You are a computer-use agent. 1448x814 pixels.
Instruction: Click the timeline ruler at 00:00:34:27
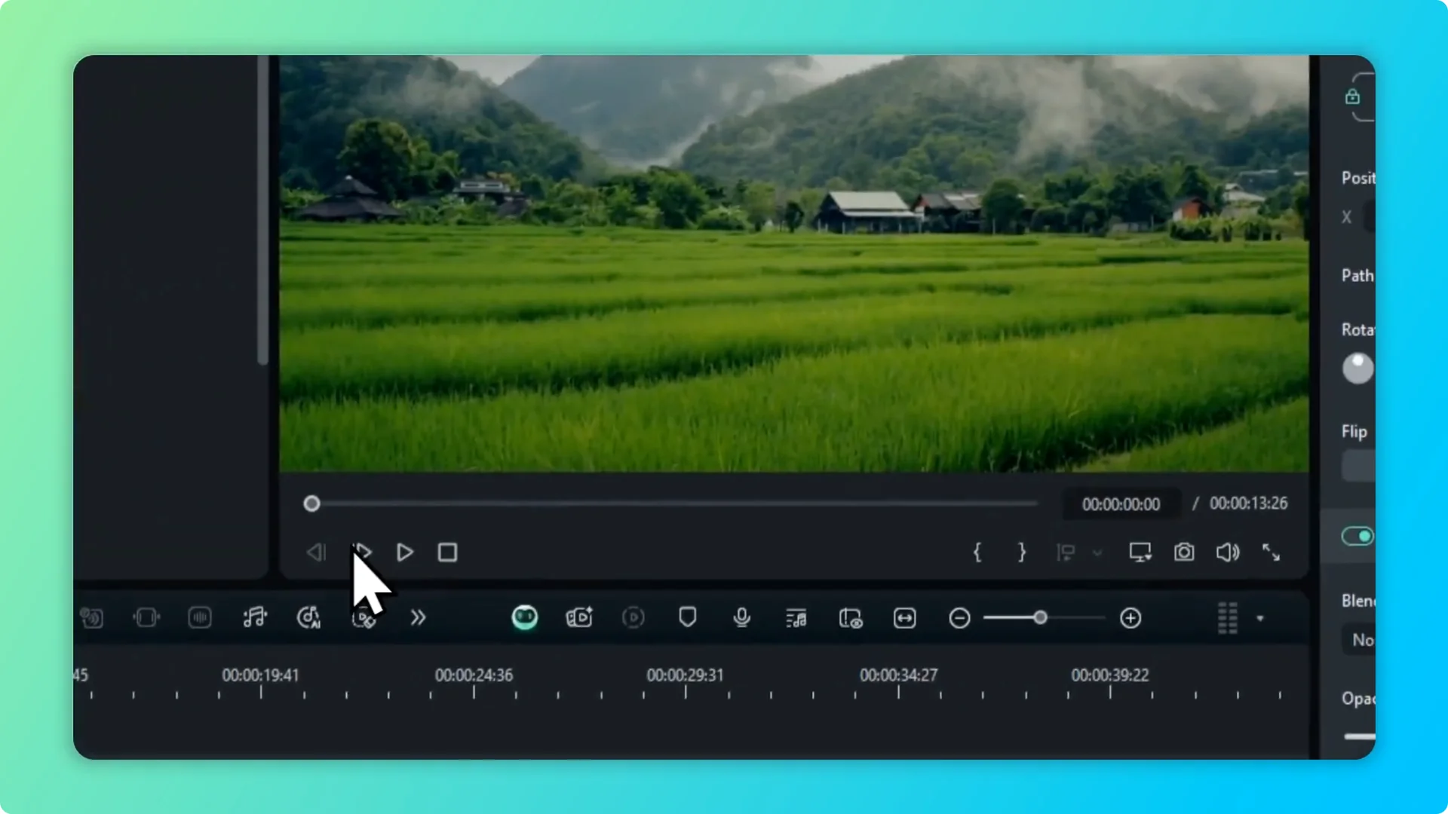pyautogui.click(x=899, y=675)
